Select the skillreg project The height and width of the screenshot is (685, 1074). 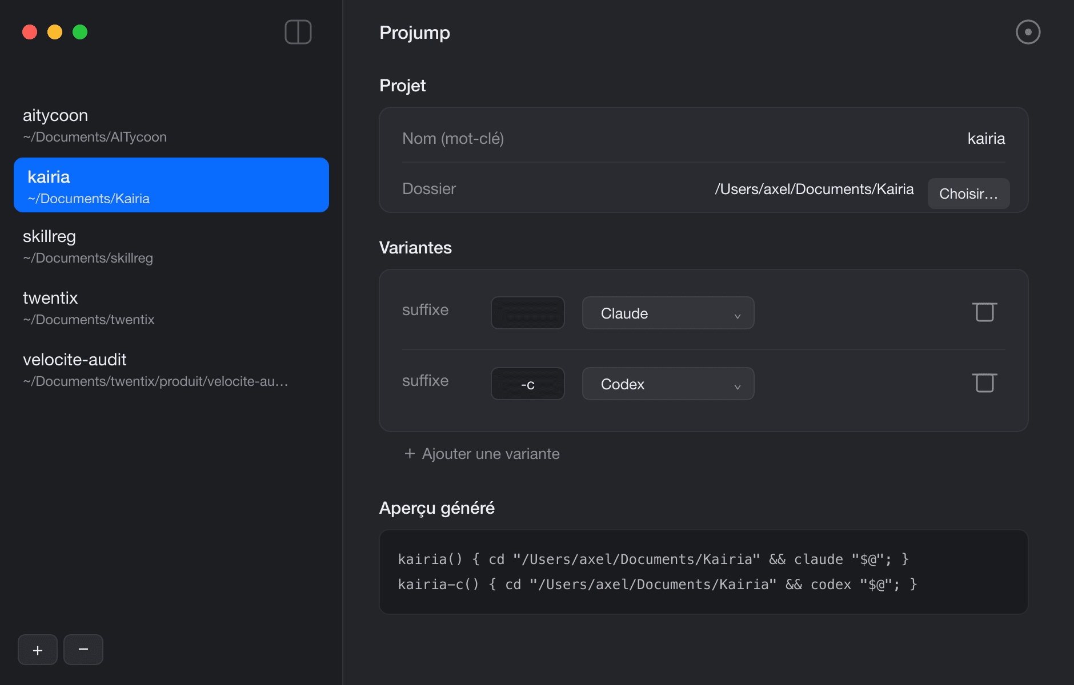pos(171,247)
